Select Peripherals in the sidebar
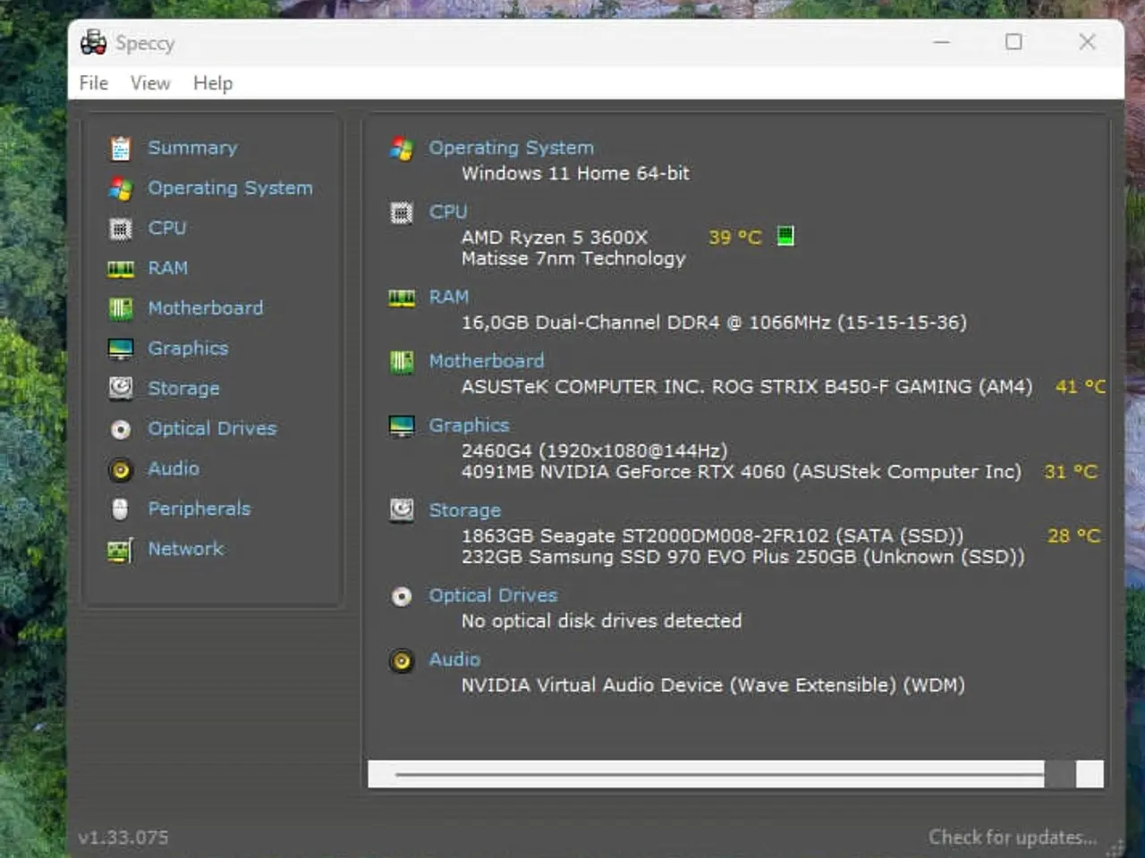The image size is (1145, 858). coord(199,509)
